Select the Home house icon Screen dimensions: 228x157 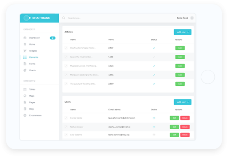click(25, 44)
